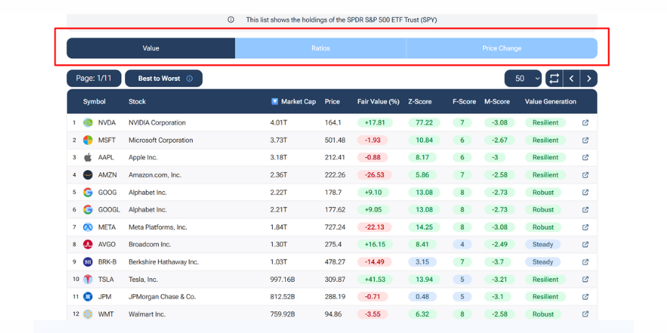The width and height of the screenshot is (667, 333).
Task: Click the Broadcom logo icon
Action: click(87, 244)
